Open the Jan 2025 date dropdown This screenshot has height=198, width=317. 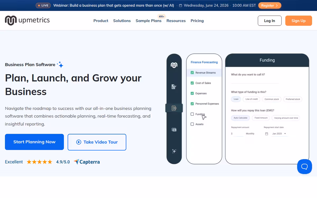[279, 134]
